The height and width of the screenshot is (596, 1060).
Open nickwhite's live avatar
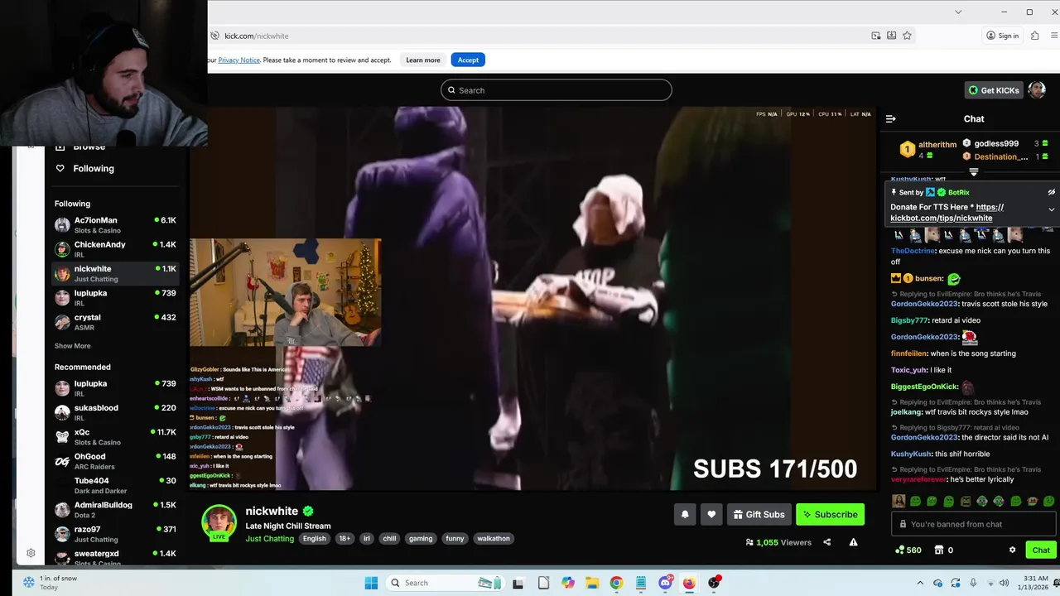click(219, 522)
